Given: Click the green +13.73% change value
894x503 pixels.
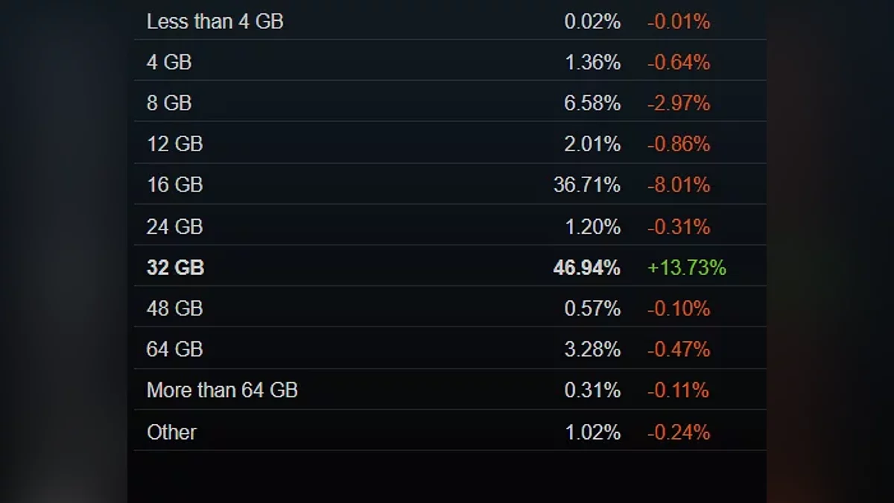Looking at the screenshot, I should pos(686,268).
